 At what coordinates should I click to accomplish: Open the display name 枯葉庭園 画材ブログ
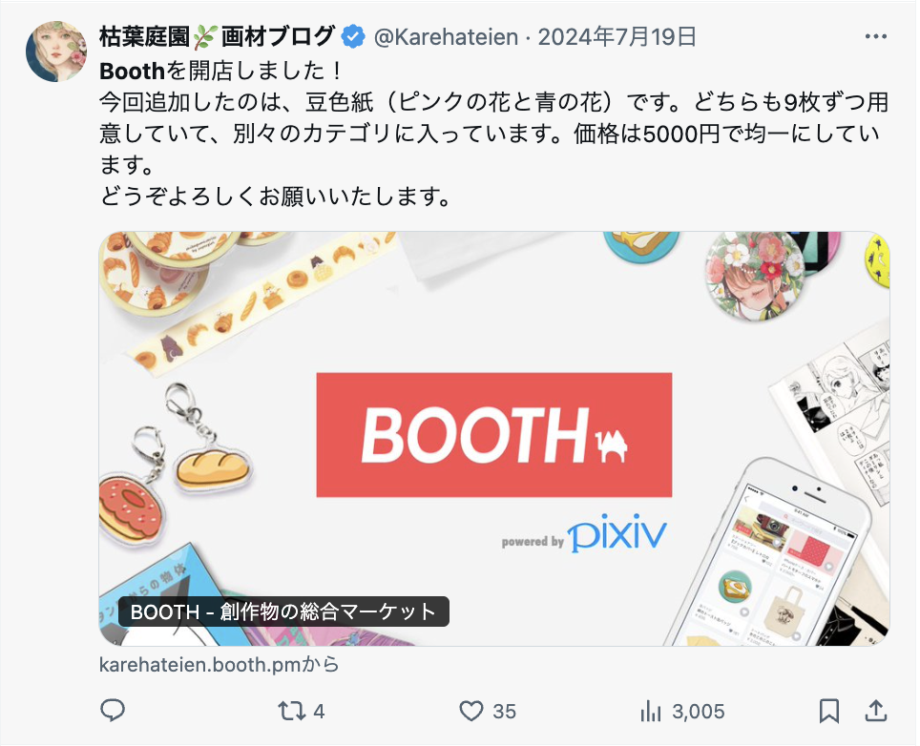[217, 36]
